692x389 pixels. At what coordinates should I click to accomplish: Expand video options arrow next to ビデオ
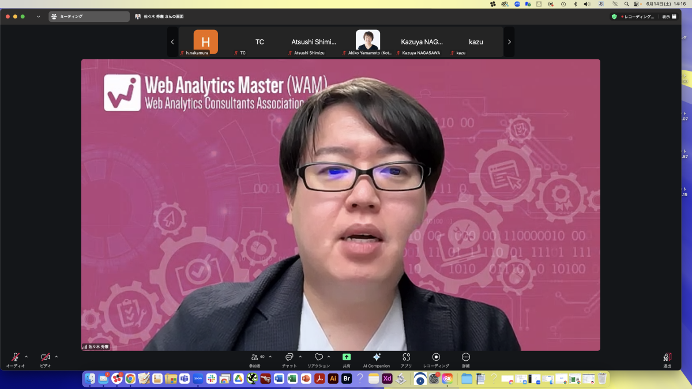click(57, 357)
